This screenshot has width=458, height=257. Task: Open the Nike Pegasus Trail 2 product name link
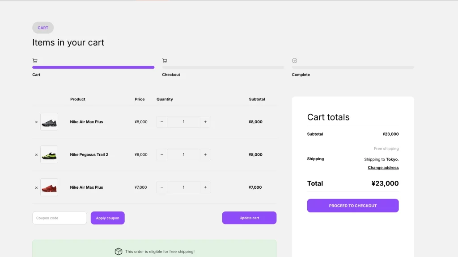pos(89,155)
